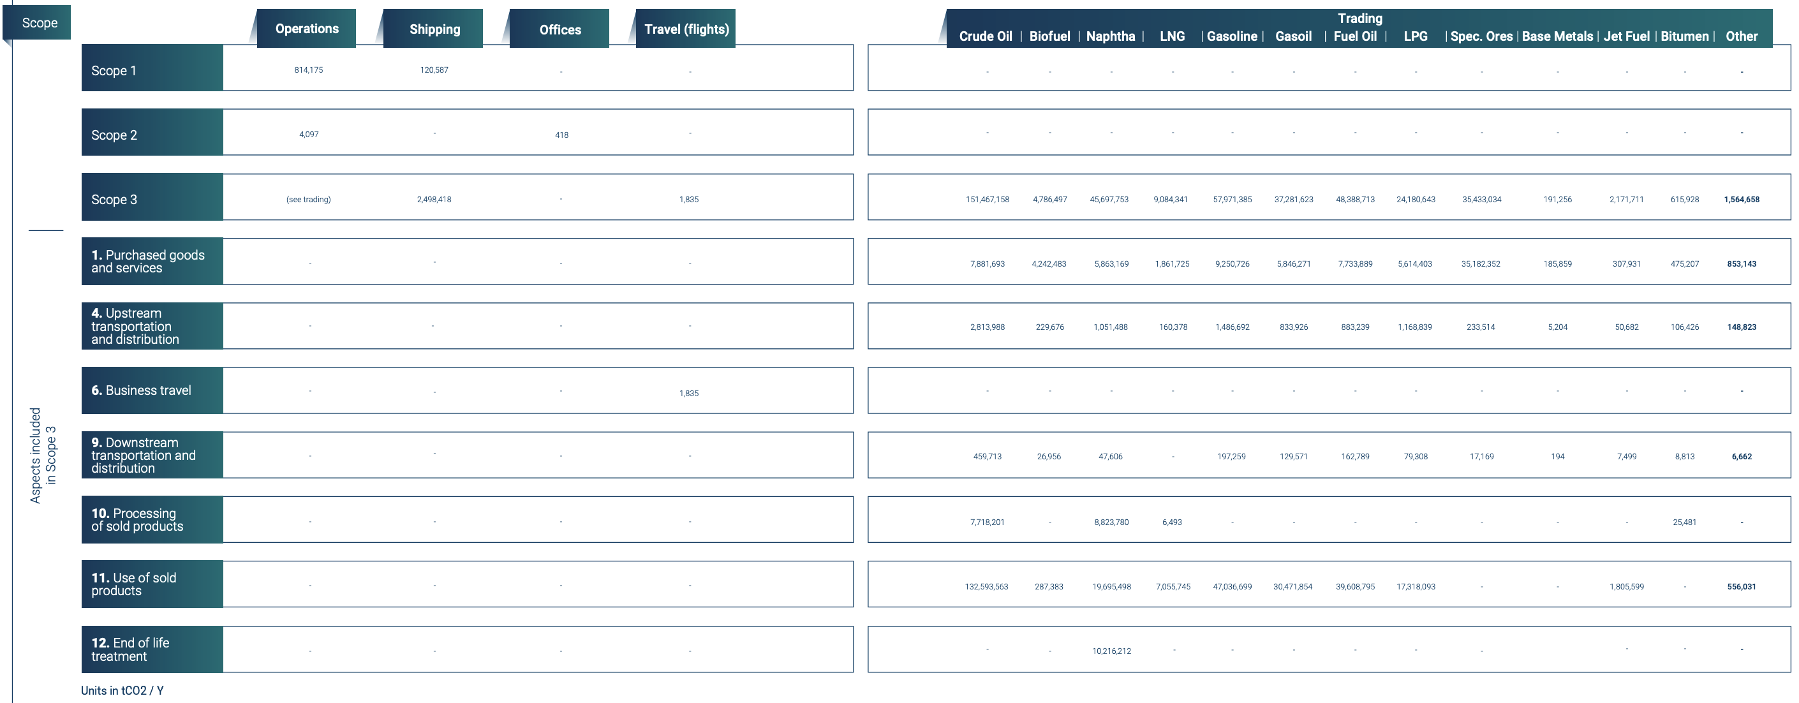This screenshot has height=703, width=1799.
Task: Click the '(see trading)' note in Scope 3
Action: 308,200
